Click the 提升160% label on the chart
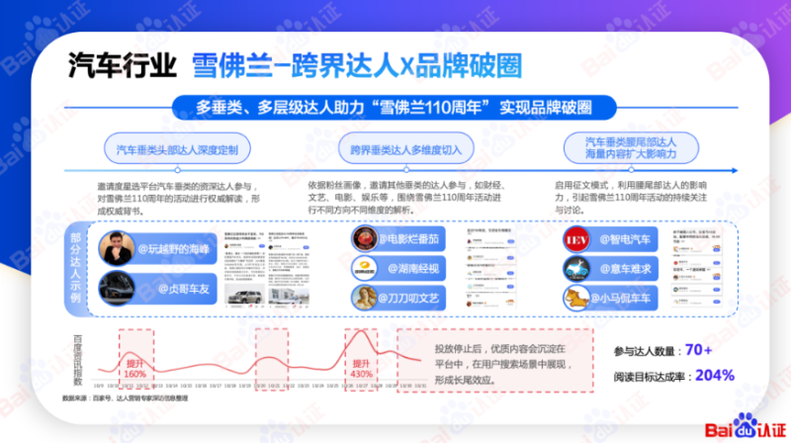791x443 pixels. tap(135, 368)
